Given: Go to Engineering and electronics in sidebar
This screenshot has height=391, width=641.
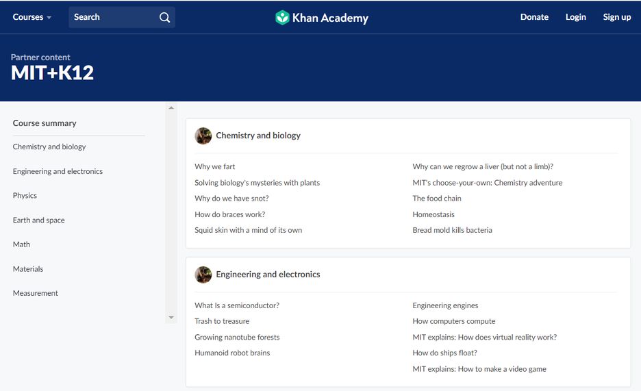Looking at the screenshot, I should [58, 171].
